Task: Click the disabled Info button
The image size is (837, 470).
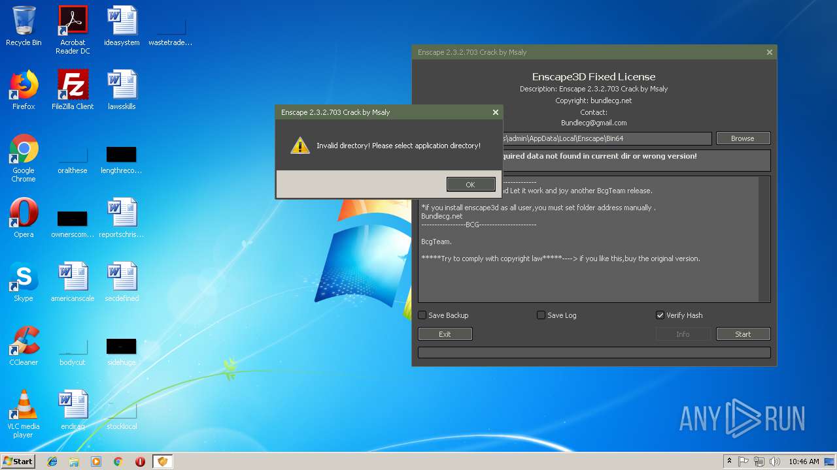Action: [x=683, y=334]
